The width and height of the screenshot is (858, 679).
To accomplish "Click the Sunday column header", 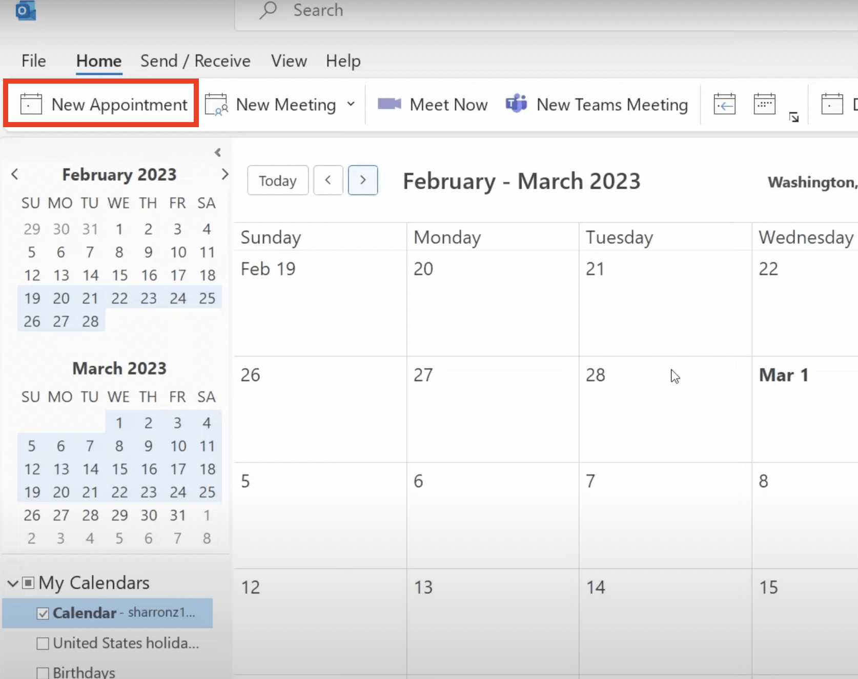I will (x=320, y=237).
